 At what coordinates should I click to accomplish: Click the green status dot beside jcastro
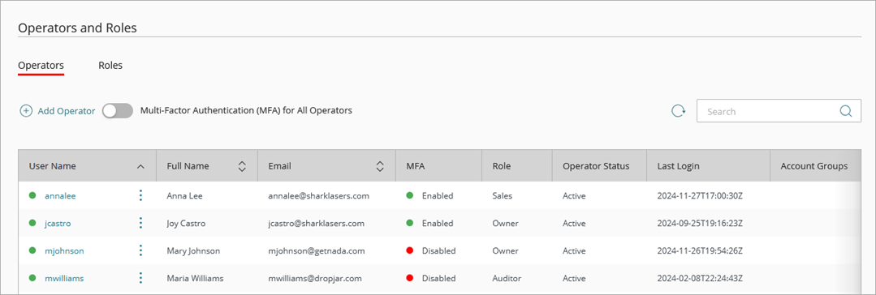[32, 223]
